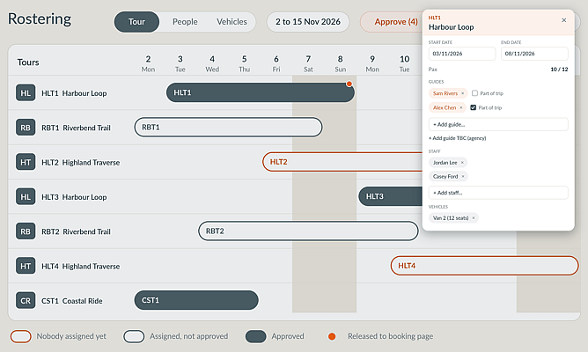Click the 5 Thu column header
This screenshot has height=352, width=588.
point(244,63)
